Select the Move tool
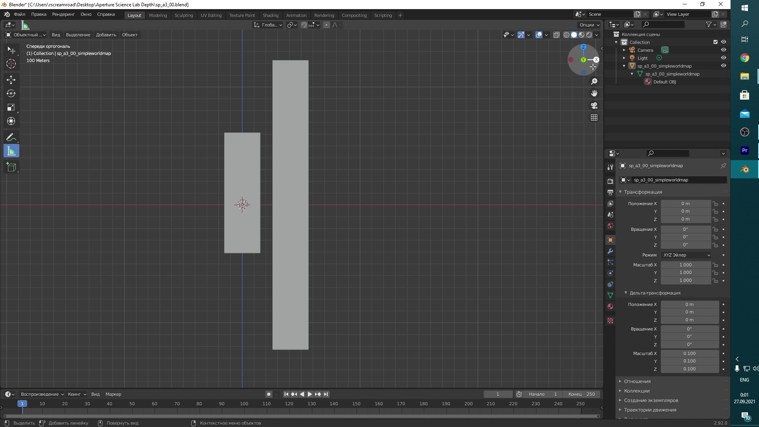This screenshot has height=427, width=759. [11, 80]
